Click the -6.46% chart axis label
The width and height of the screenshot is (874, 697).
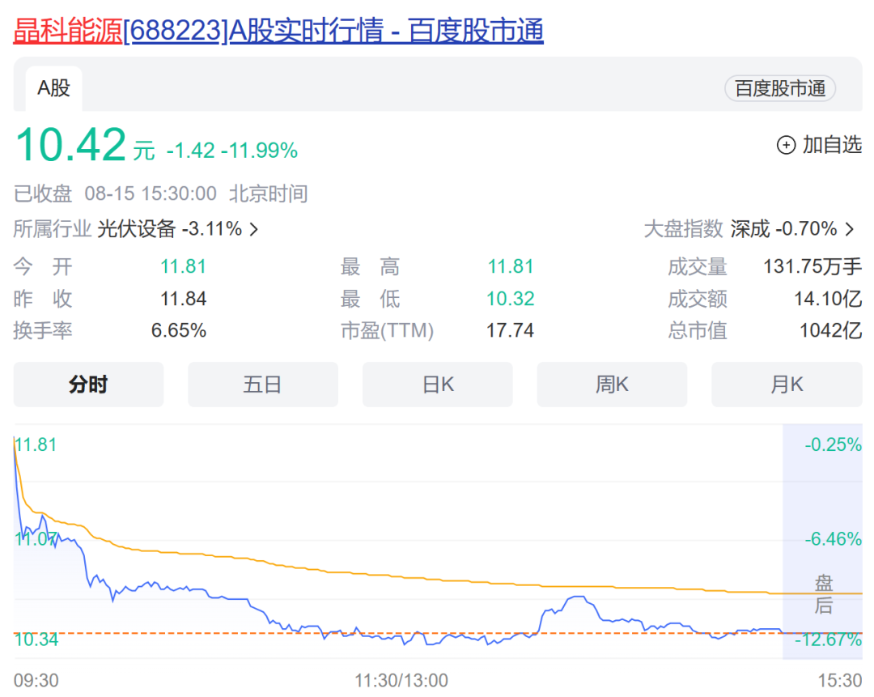834,539
